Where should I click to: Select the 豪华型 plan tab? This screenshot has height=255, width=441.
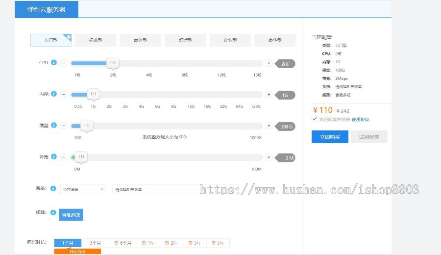pyautogui.click(x=275, y=40)
